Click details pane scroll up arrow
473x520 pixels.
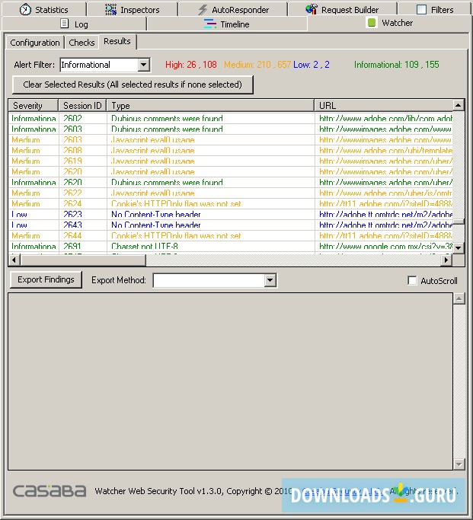(459, 298)
